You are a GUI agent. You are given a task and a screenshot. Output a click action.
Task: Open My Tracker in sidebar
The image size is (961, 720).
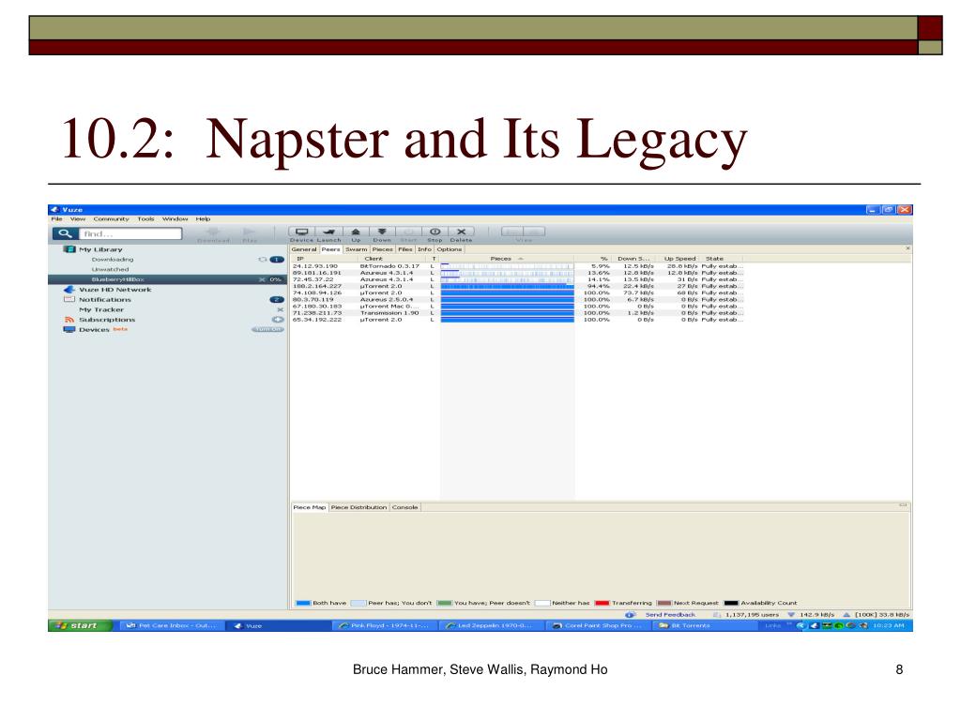101,309
